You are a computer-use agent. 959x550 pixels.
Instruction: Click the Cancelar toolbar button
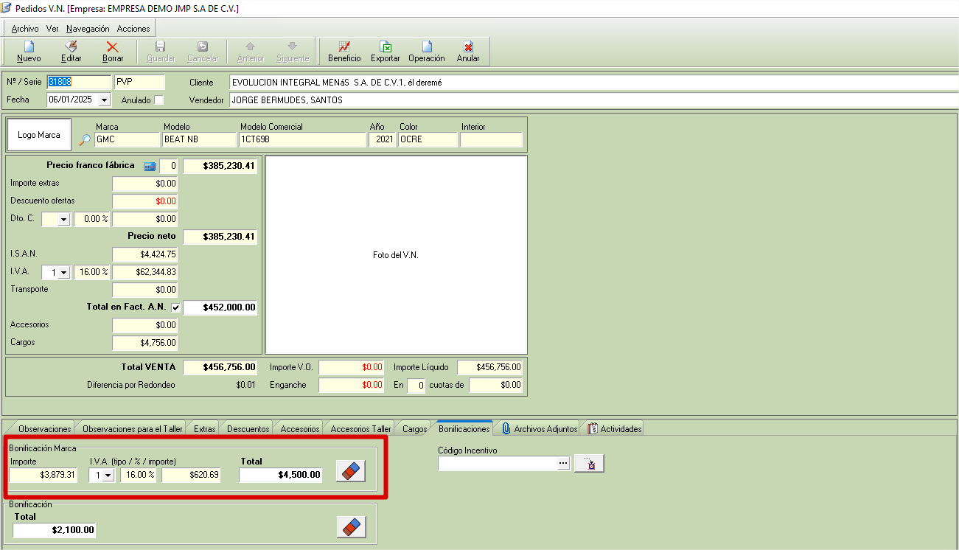pyautogui.click(x=203, y=52)
